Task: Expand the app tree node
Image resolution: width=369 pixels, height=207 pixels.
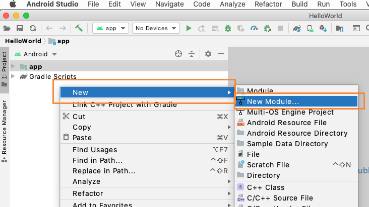Action: 13,66
